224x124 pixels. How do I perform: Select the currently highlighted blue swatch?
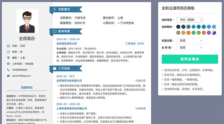coord(194,27)
